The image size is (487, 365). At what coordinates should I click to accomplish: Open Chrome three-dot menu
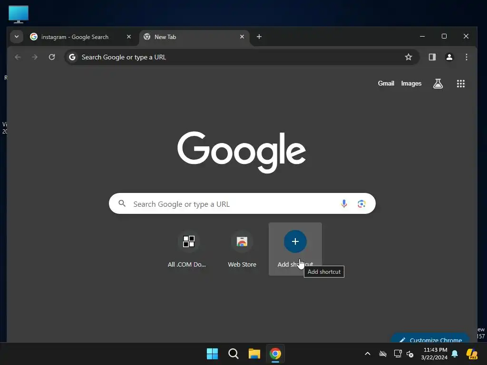[466, 57]
